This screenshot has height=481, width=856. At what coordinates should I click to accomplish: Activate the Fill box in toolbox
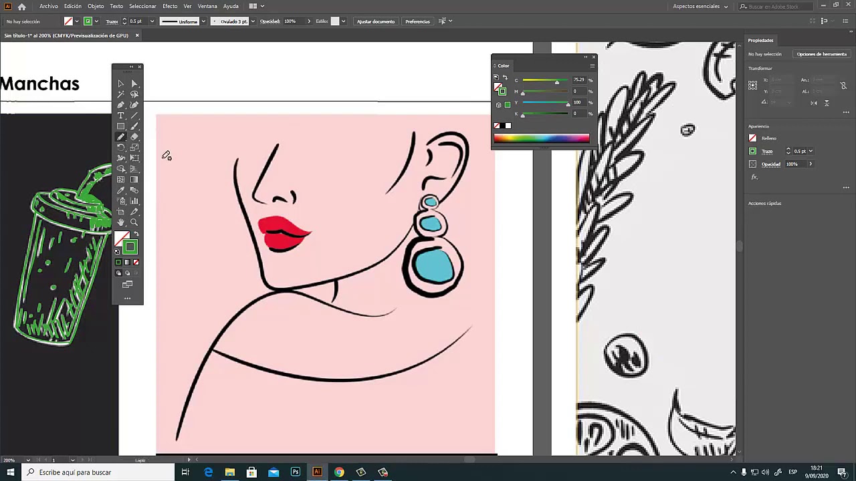[120, 238]
